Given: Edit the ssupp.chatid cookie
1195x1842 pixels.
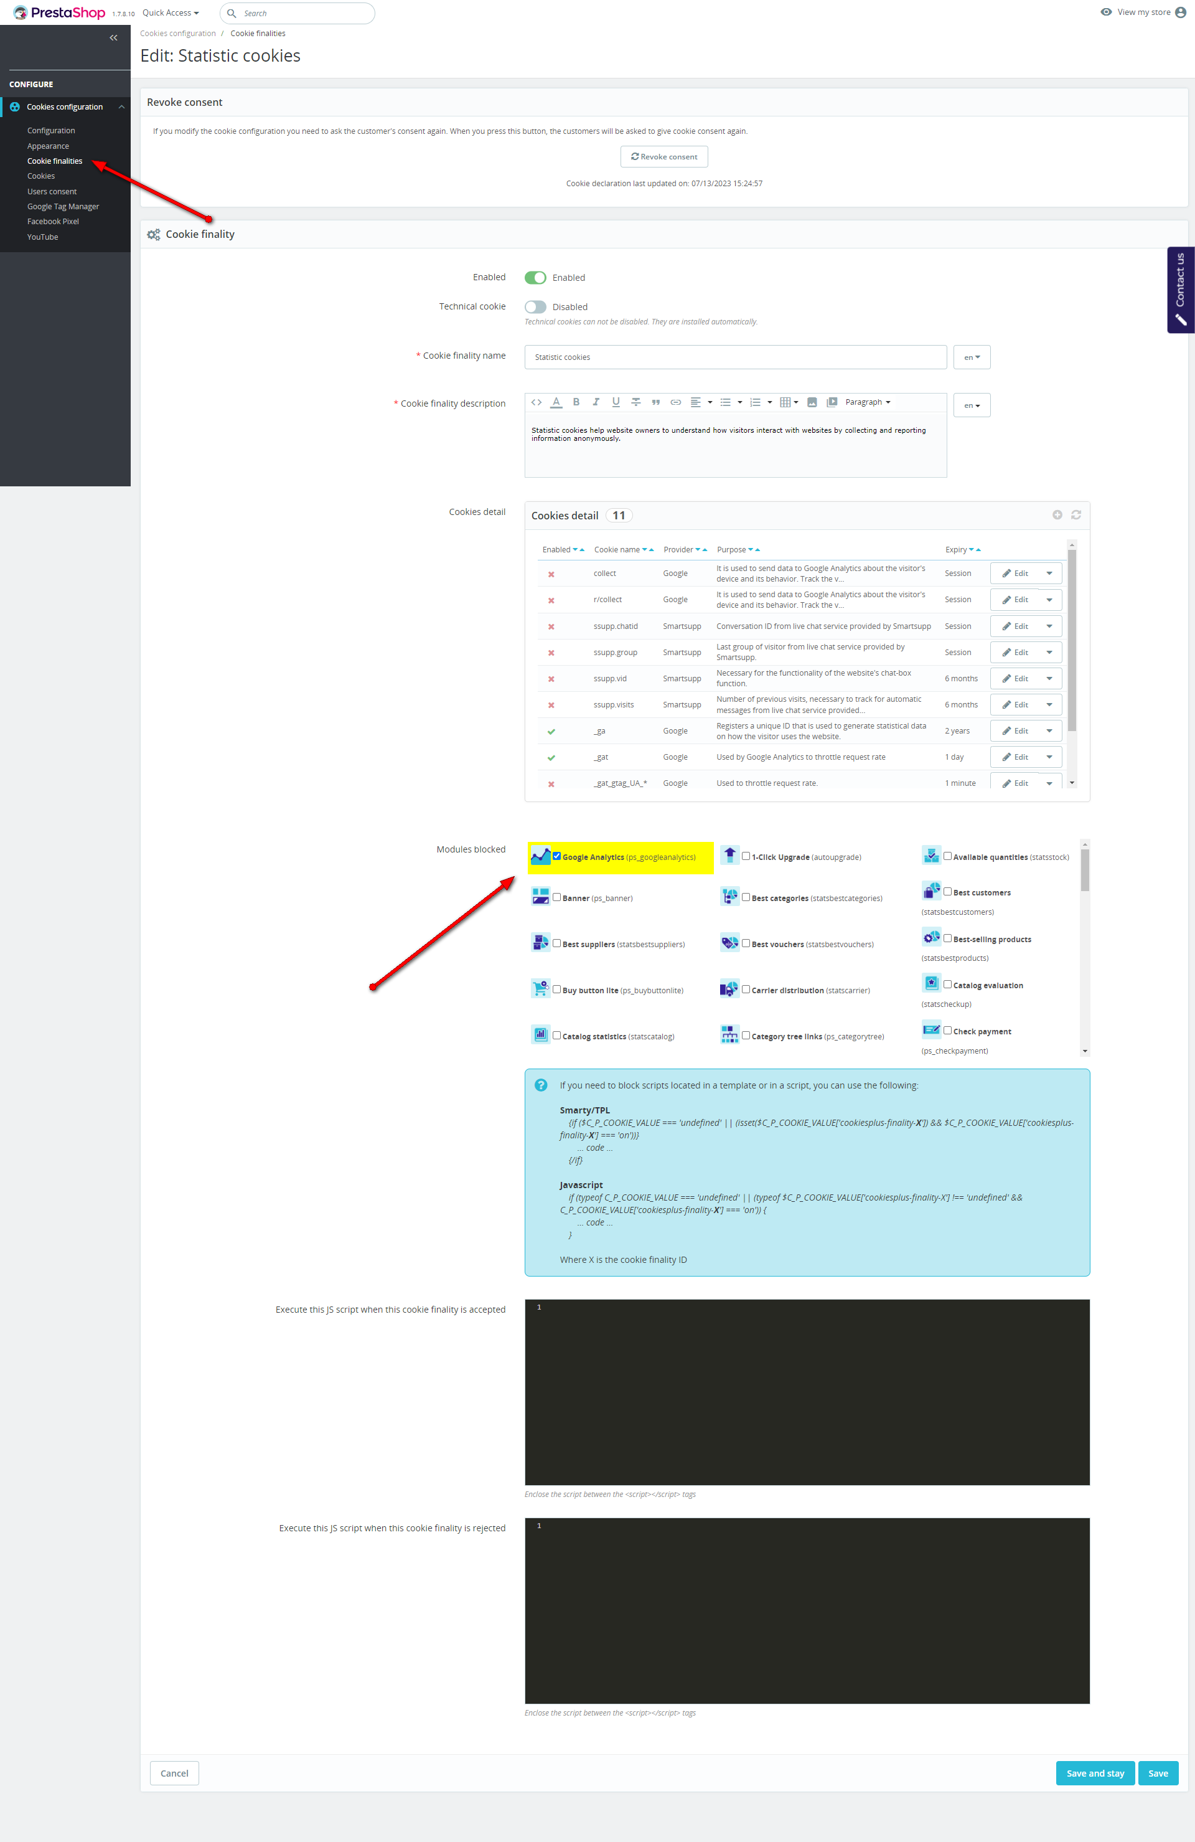Looking at the screenshot, I should click(x=1016, y=626).
